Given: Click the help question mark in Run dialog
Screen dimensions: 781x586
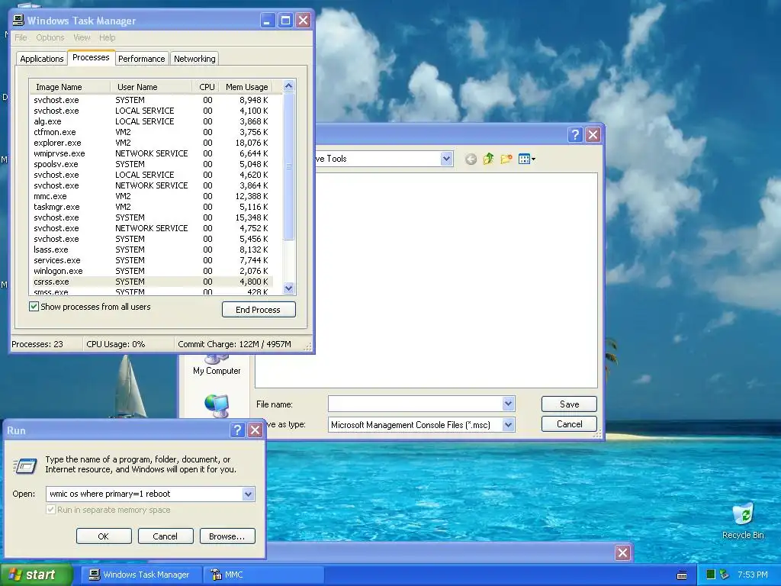Looking at the screenshot, I should pyautogui.click(x=238, y=430).
